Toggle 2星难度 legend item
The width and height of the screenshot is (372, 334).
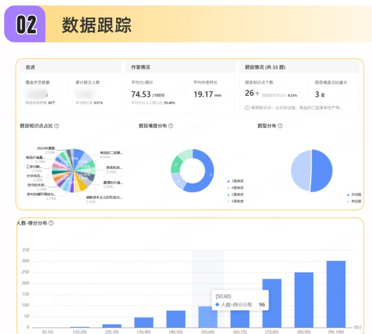(235, 195)
